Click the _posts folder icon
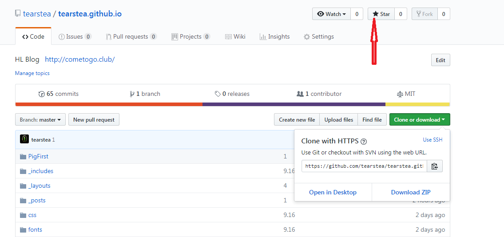 23,201
